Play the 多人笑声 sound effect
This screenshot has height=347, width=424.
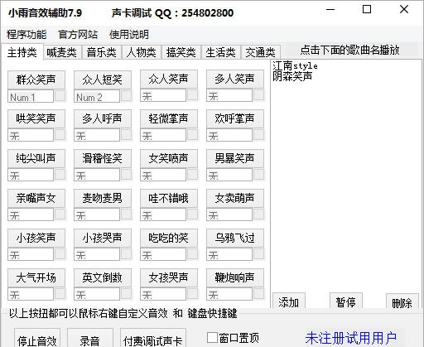(235, 79)
